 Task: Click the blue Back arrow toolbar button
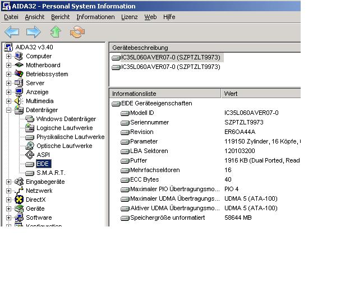pyautogui.click(x=12, y=32)
